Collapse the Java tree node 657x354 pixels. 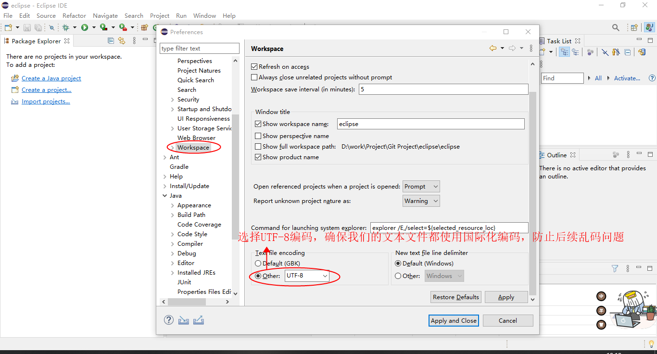[x=165, y=196]
